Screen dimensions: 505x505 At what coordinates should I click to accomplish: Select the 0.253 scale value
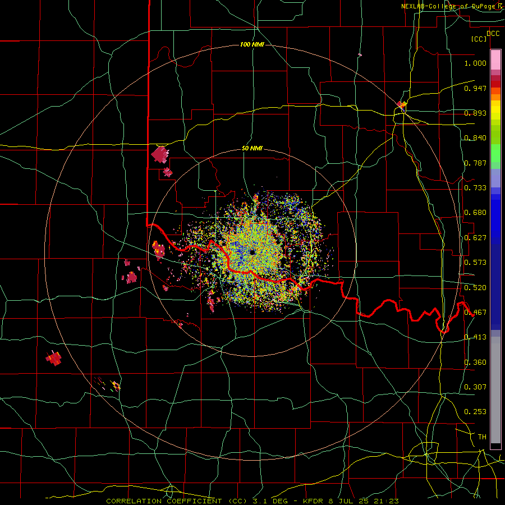tap(475, 412)
